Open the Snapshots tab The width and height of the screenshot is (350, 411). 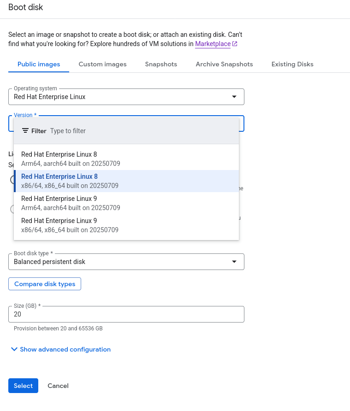(161, 64)
